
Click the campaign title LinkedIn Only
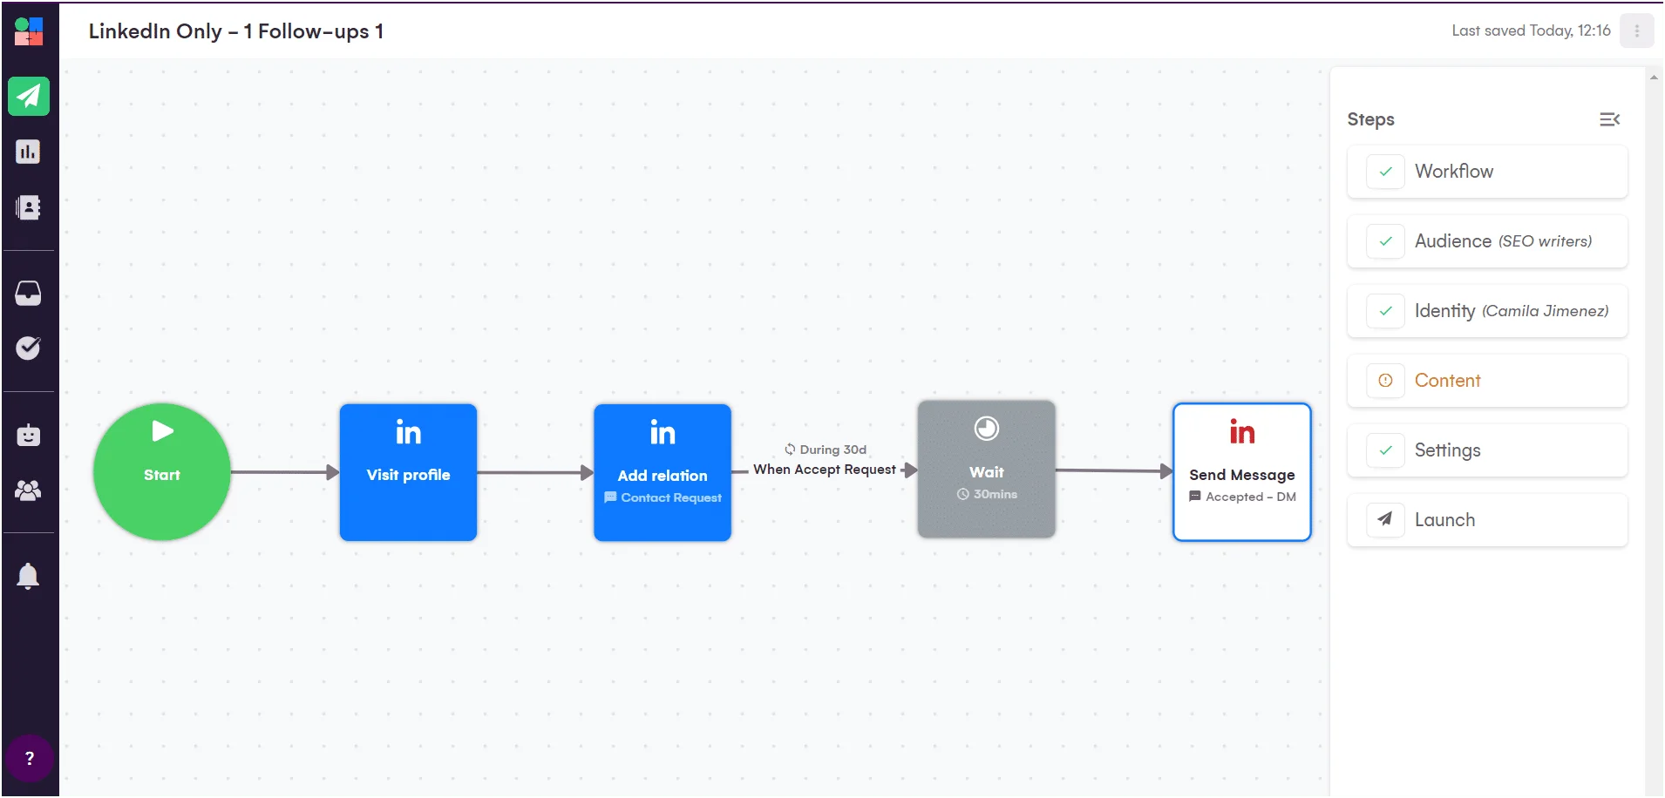[236, 31]
